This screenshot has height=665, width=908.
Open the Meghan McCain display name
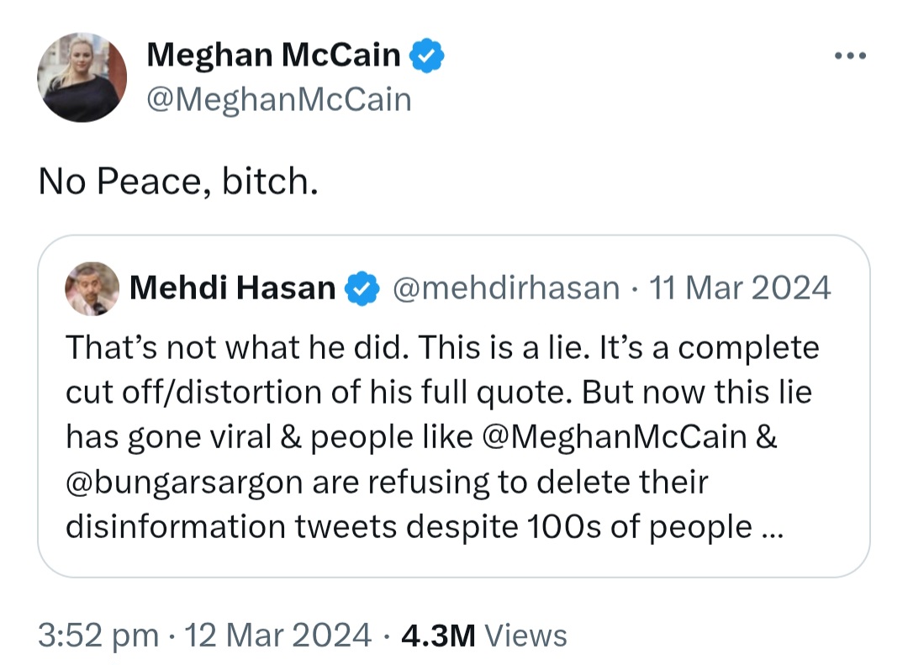(x=273, y=55)
